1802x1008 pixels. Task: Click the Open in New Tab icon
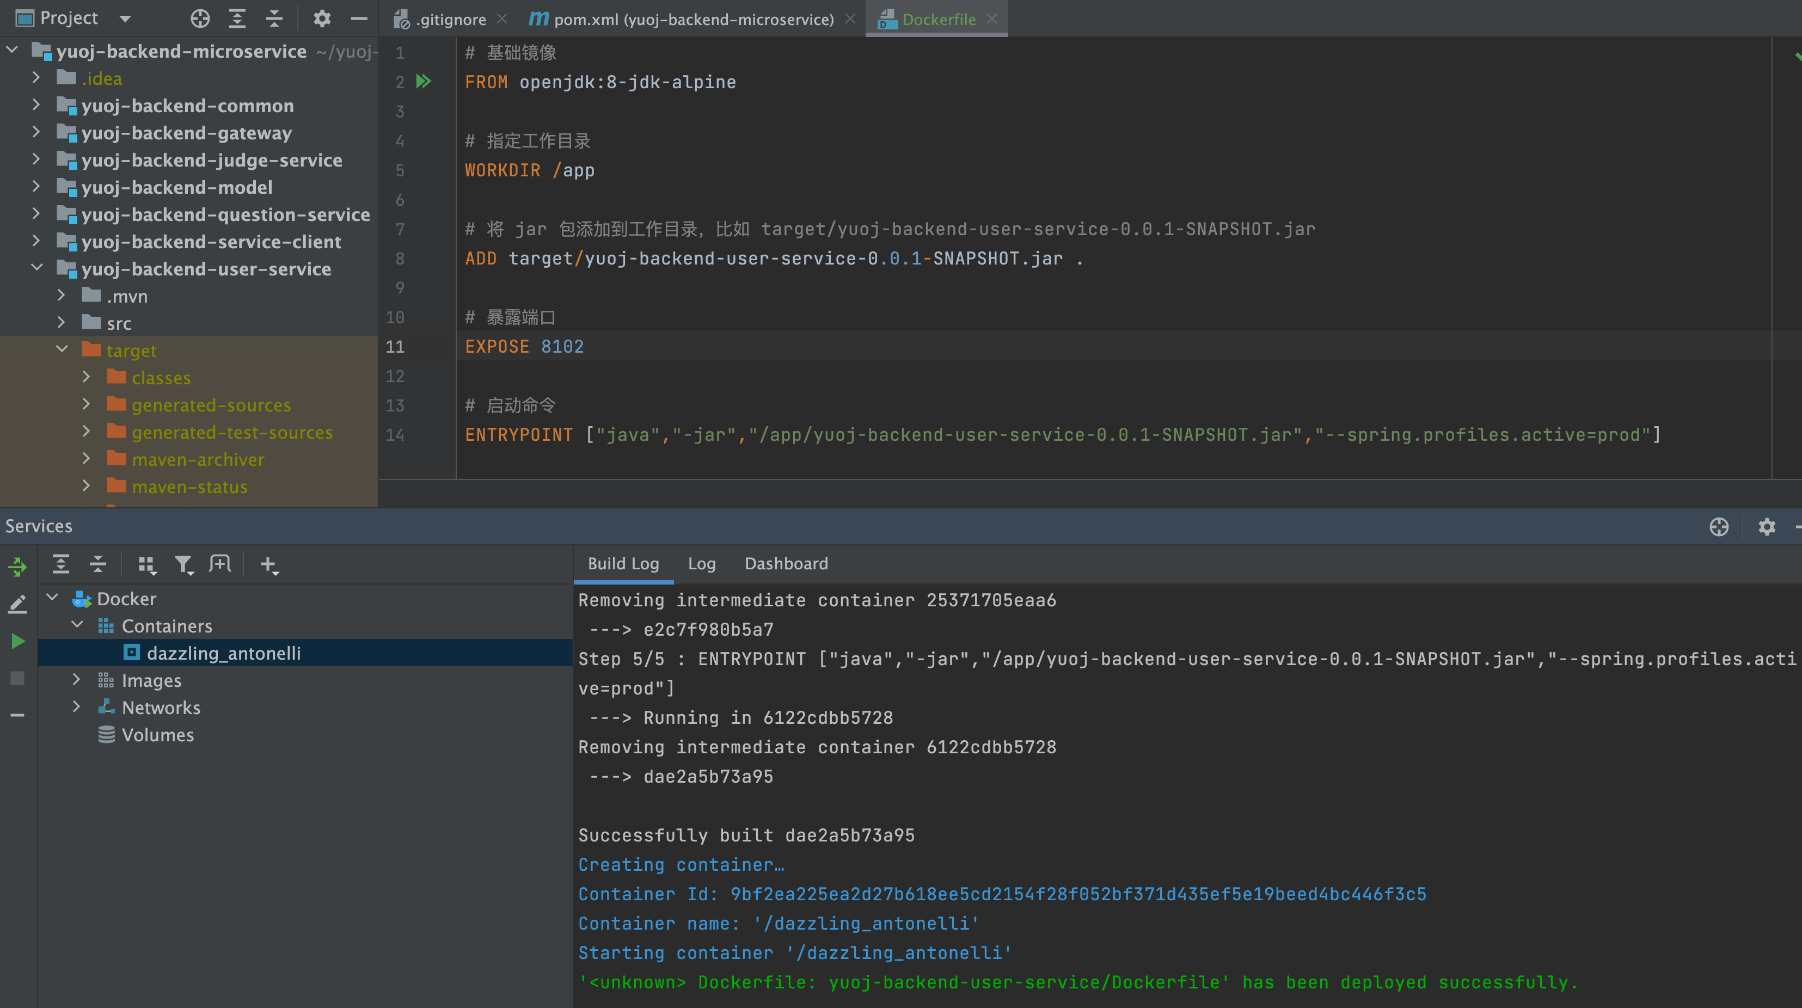[219, 564]
